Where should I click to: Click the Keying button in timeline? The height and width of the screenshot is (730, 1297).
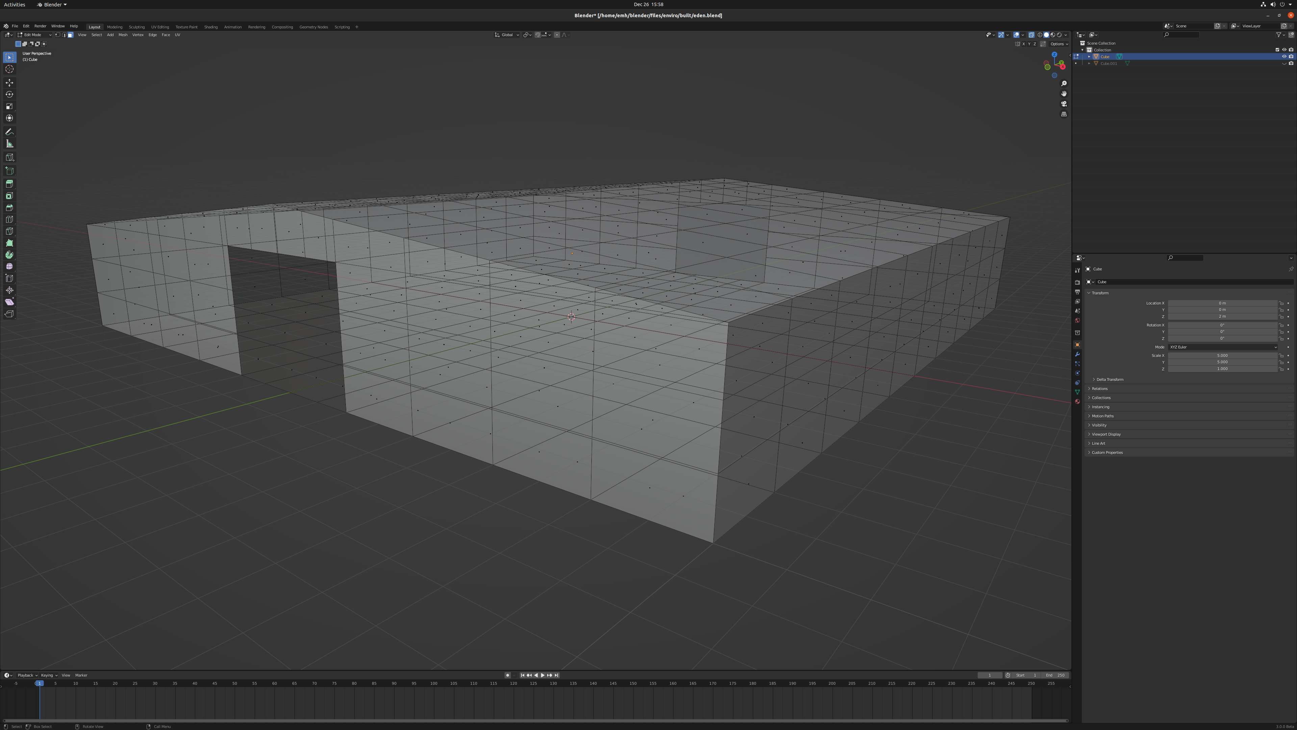(x=49, y=675)
